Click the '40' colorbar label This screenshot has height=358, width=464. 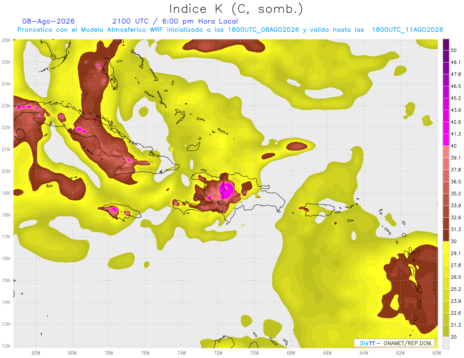pos(454,146)
